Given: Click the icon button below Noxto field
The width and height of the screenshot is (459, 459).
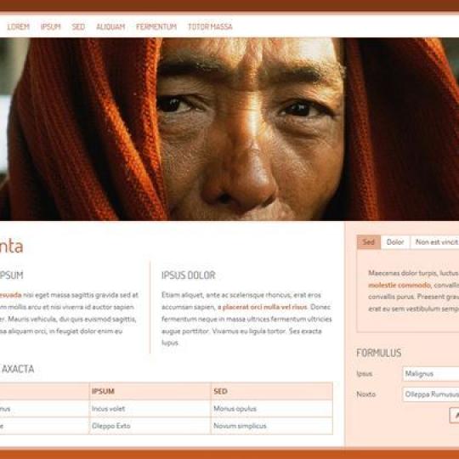Looking at the screenshot, I should point(454,415).
